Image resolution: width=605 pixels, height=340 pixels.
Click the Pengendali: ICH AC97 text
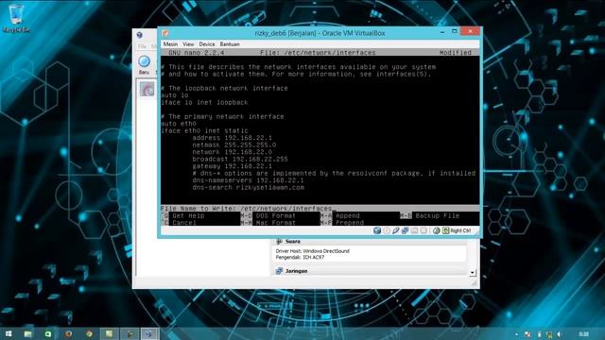click(x=300, y=257)
